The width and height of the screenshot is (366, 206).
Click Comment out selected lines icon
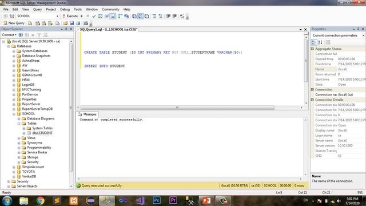[154, 16]
